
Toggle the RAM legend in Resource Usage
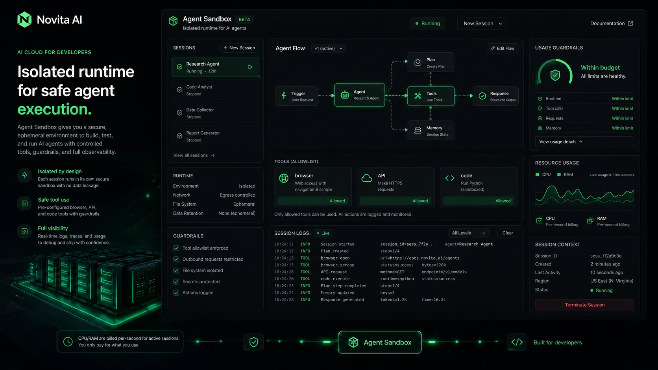(565, 175)
